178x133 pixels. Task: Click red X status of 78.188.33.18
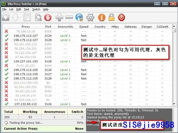tap(6, 31)
